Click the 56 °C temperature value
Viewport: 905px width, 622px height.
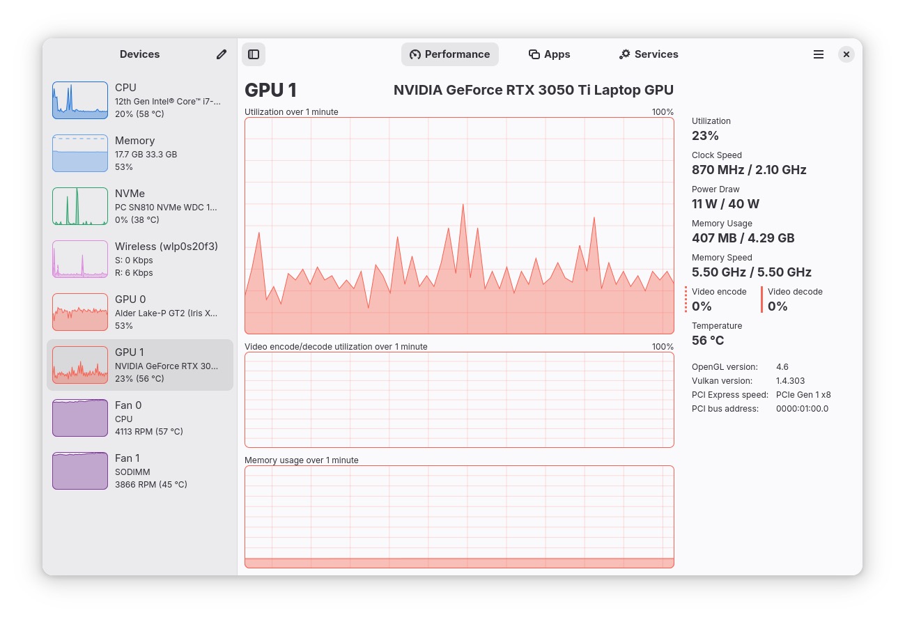pyautogui.click(x=708, y=341)
